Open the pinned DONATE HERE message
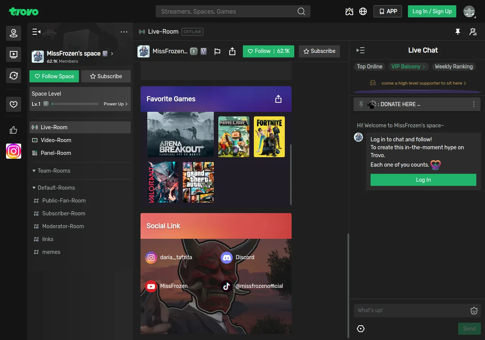This screenshot has width=485, height=340. (417, 104)
